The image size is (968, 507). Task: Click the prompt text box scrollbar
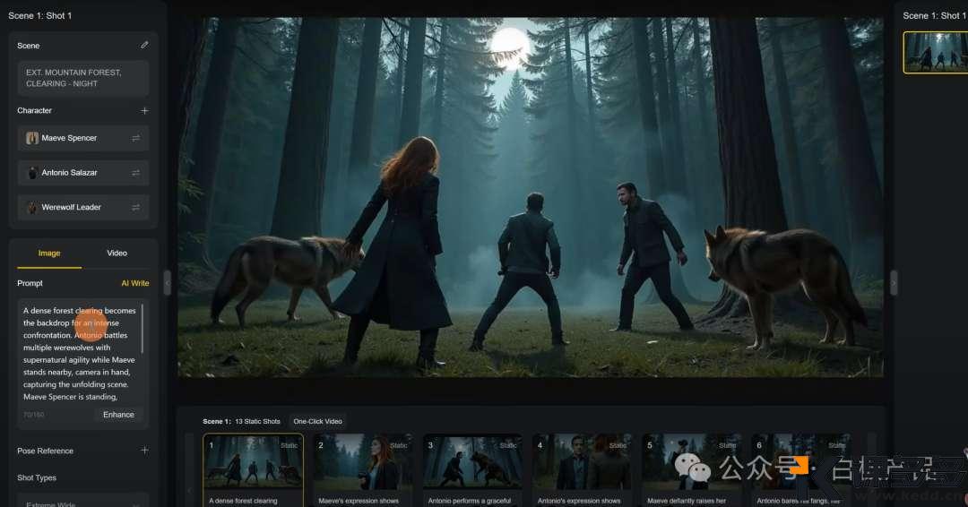pyautogui.click(x=143, y=328)
